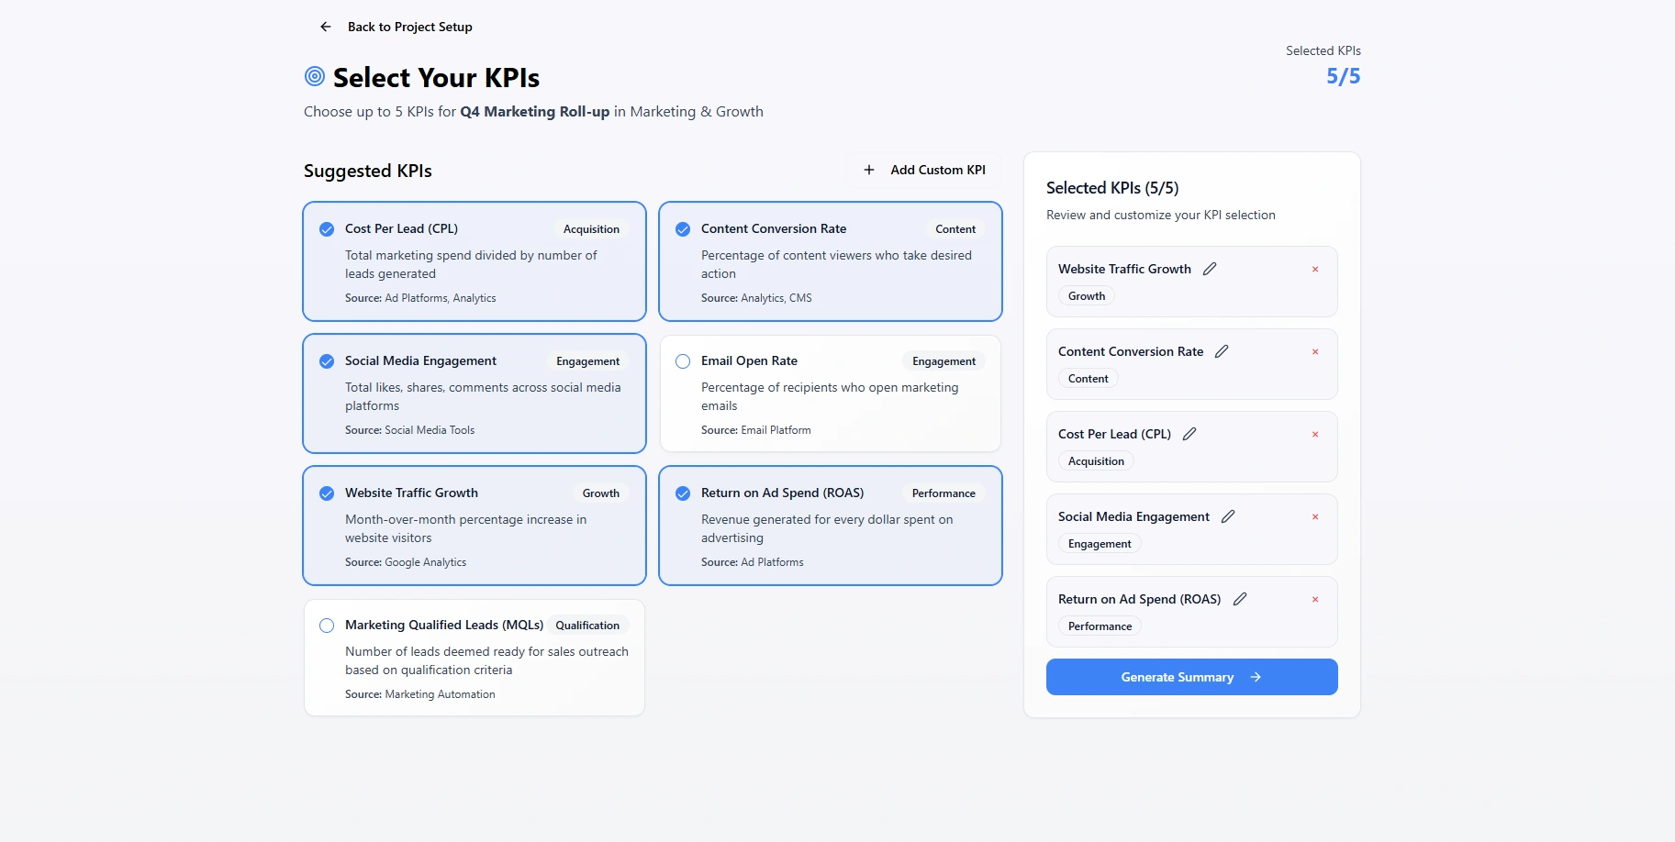Click edit pencil for Social Media Engagement

[x=1228, y=516]
